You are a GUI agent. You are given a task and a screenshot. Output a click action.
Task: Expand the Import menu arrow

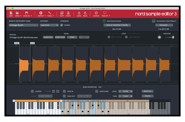(x=45, y=16)
